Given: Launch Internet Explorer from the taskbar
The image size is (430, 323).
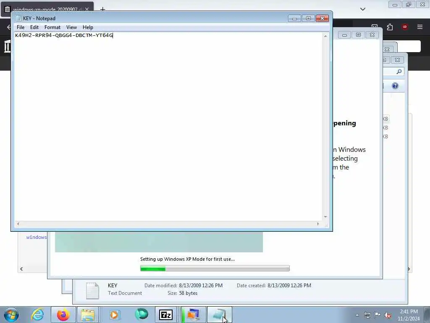Looking at the screenshot, I should [x=37, y=315].
